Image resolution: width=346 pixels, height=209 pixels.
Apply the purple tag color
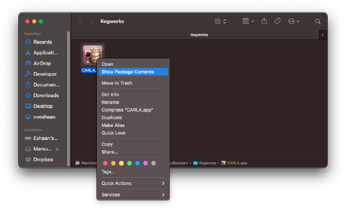(x=145, y=163)
